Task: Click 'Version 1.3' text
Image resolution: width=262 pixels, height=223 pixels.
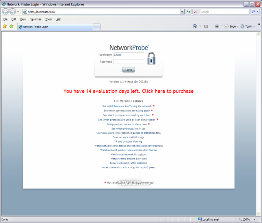Action: tap(117, 82)
